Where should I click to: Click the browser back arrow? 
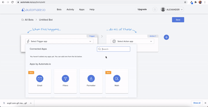3,2
